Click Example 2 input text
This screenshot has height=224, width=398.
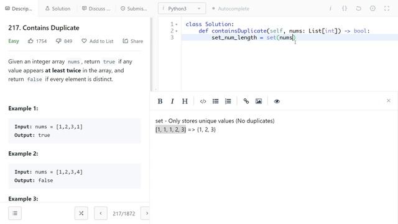tap(49, 172)
